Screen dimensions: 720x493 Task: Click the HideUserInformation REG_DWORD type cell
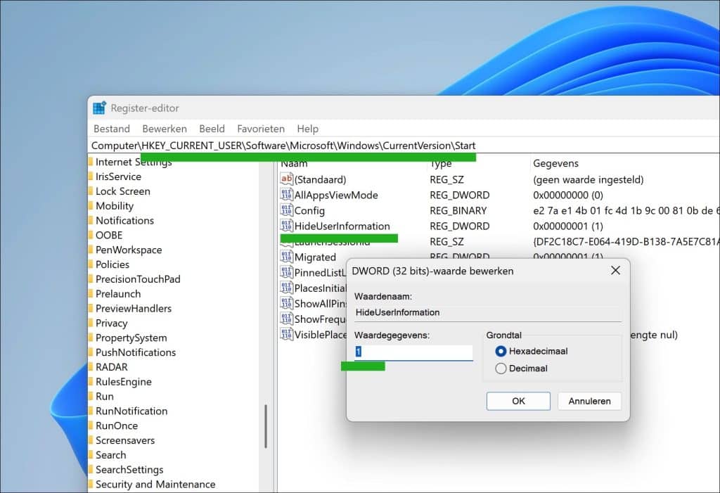pos(460,226)
